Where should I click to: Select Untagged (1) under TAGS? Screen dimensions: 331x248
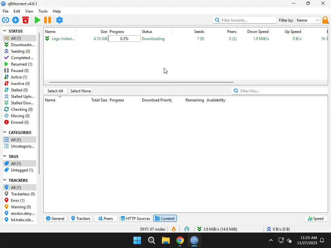[20, 170]
